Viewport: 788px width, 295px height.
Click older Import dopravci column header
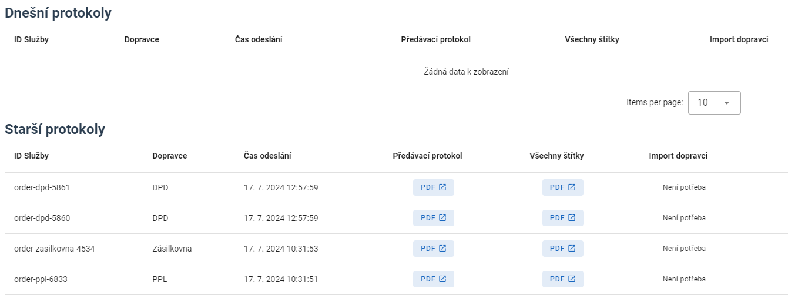[678, 156]
